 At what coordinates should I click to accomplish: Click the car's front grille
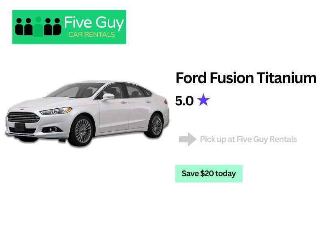pyautogui.click(x=24, y=117)
